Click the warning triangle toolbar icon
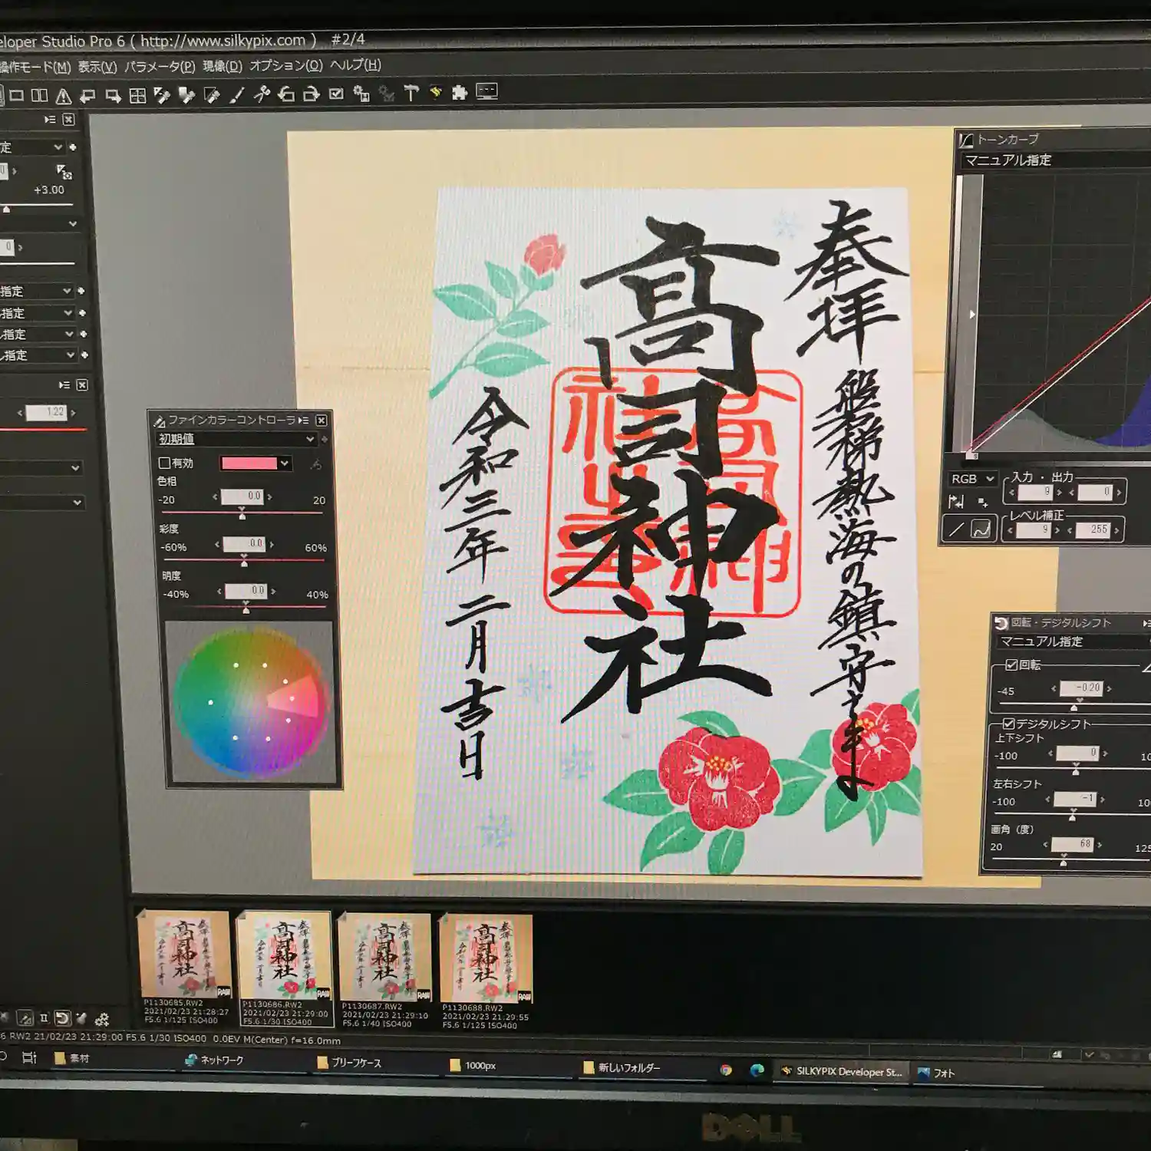1151x1151 pixels. point(64,96)
